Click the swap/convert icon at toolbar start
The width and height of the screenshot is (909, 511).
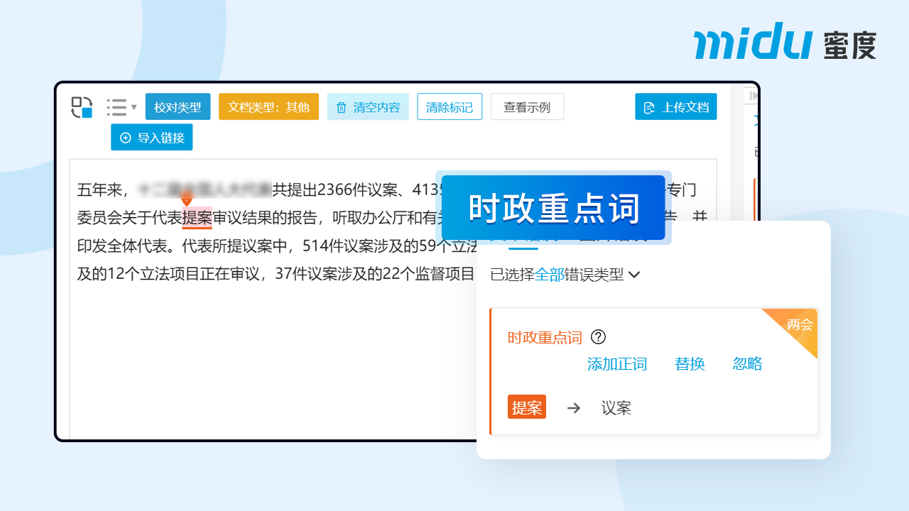[82, 107]
